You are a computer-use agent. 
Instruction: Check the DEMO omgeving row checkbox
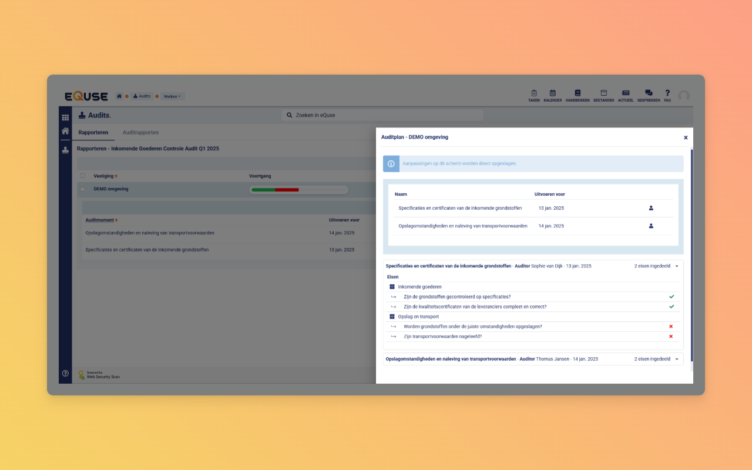[x=82, y=189]
